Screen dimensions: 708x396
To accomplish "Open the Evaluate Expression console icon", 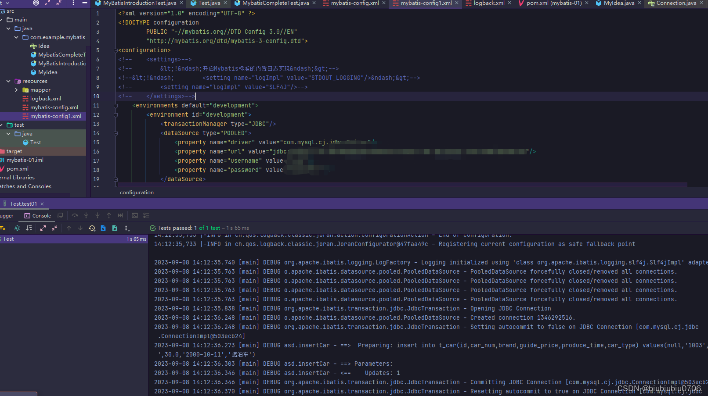I will click(x=135, y=215).
